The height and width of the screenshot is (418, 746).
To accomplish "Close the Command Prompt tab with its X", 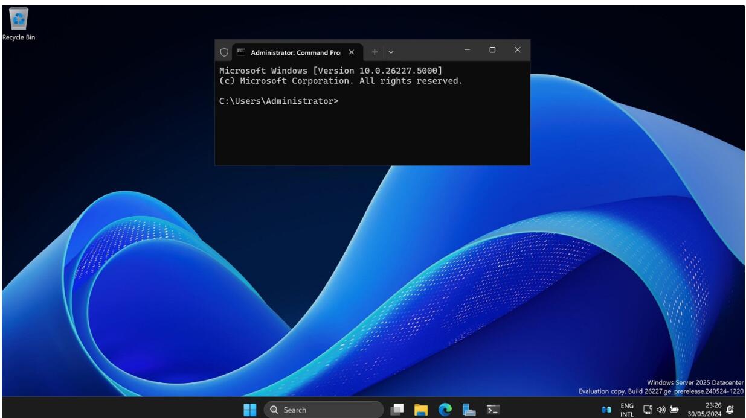I will 351,51.
